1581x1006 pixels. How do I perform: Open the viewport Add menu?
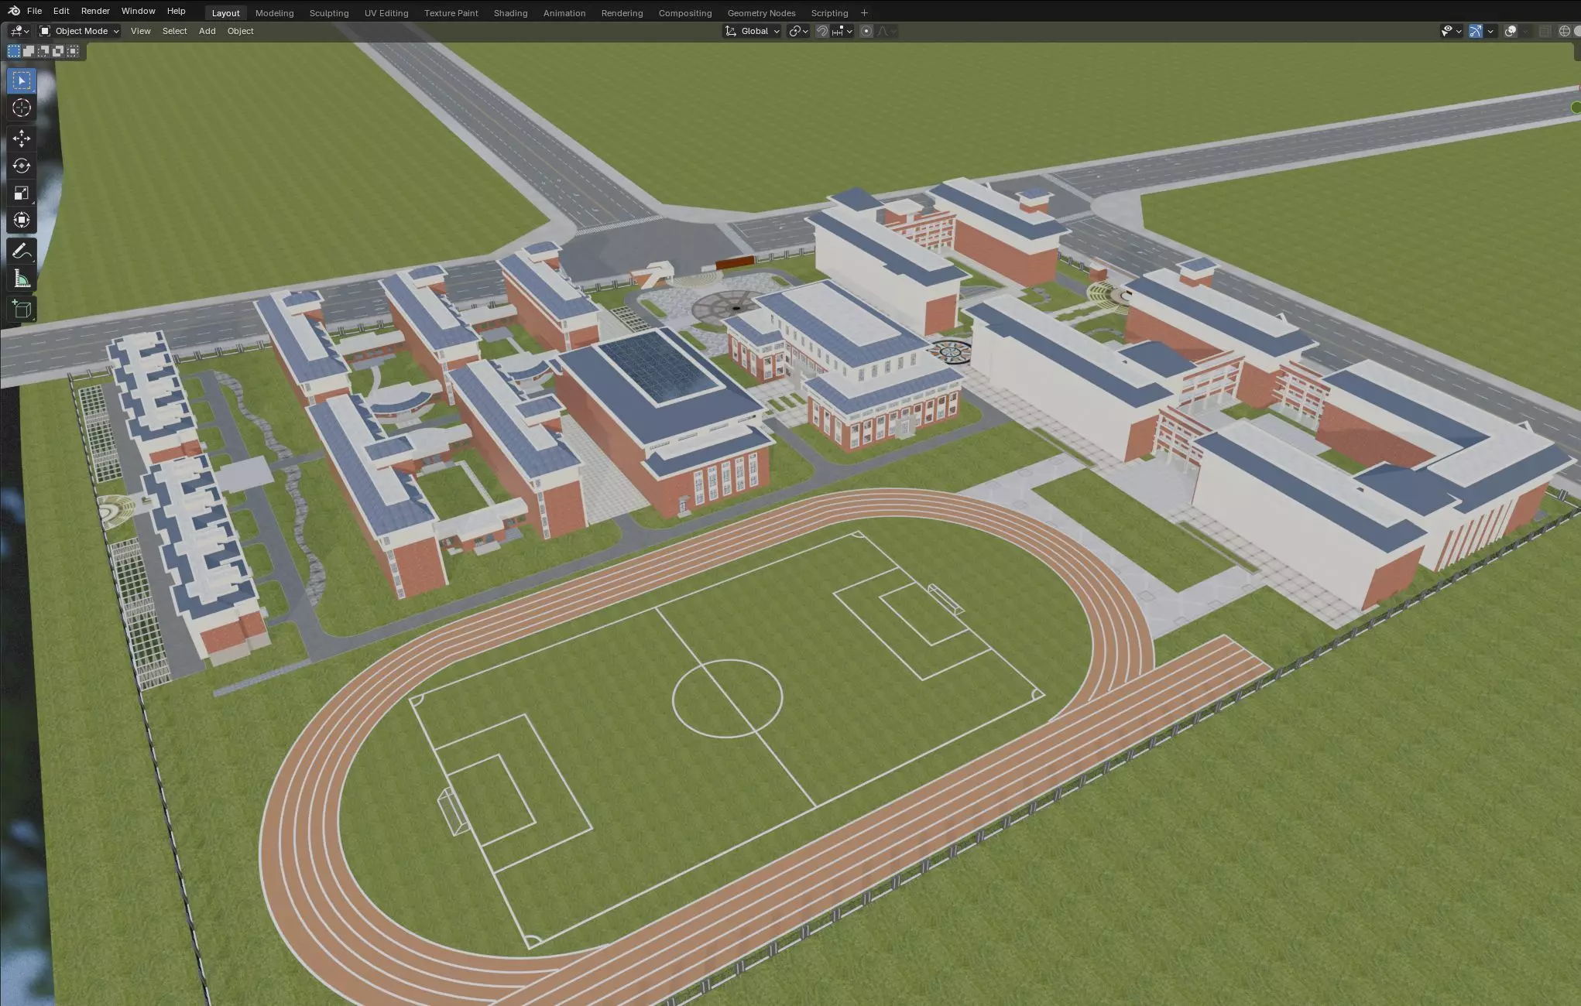pos(207,31)
